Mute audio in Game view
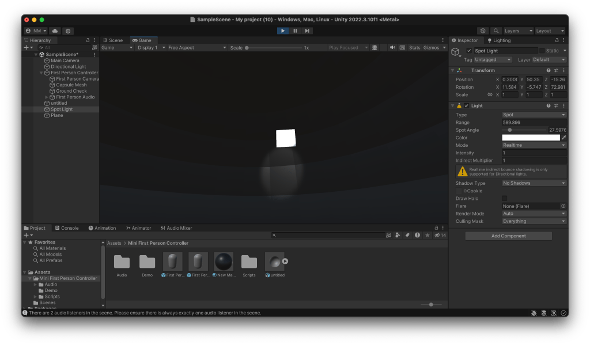The width and height of the screenshot is (590, 345). point(392,48)
